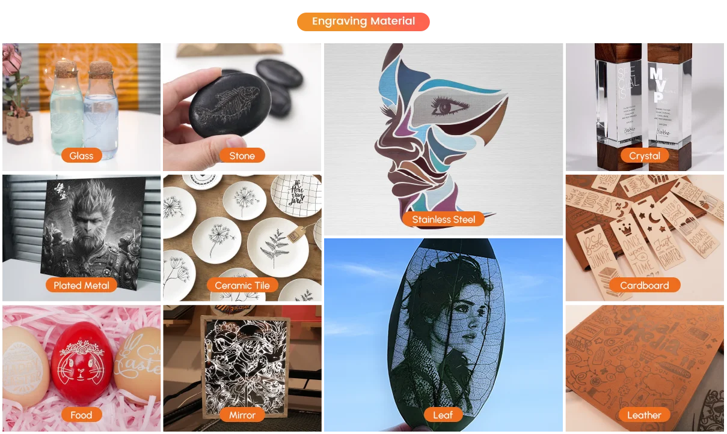The width and height of the screenshot is (727, 434).
Task: Select the Stone label
Action: [x=242, y=155]
